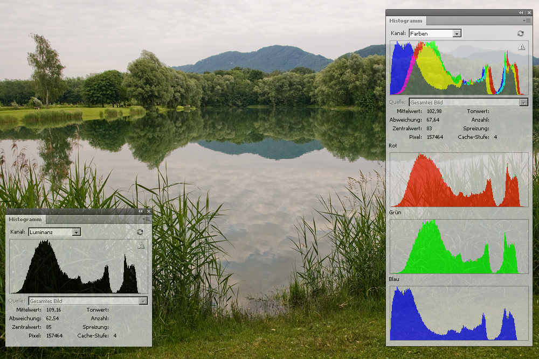Close the Luminanz histogram panel

(x=149, y=212)
